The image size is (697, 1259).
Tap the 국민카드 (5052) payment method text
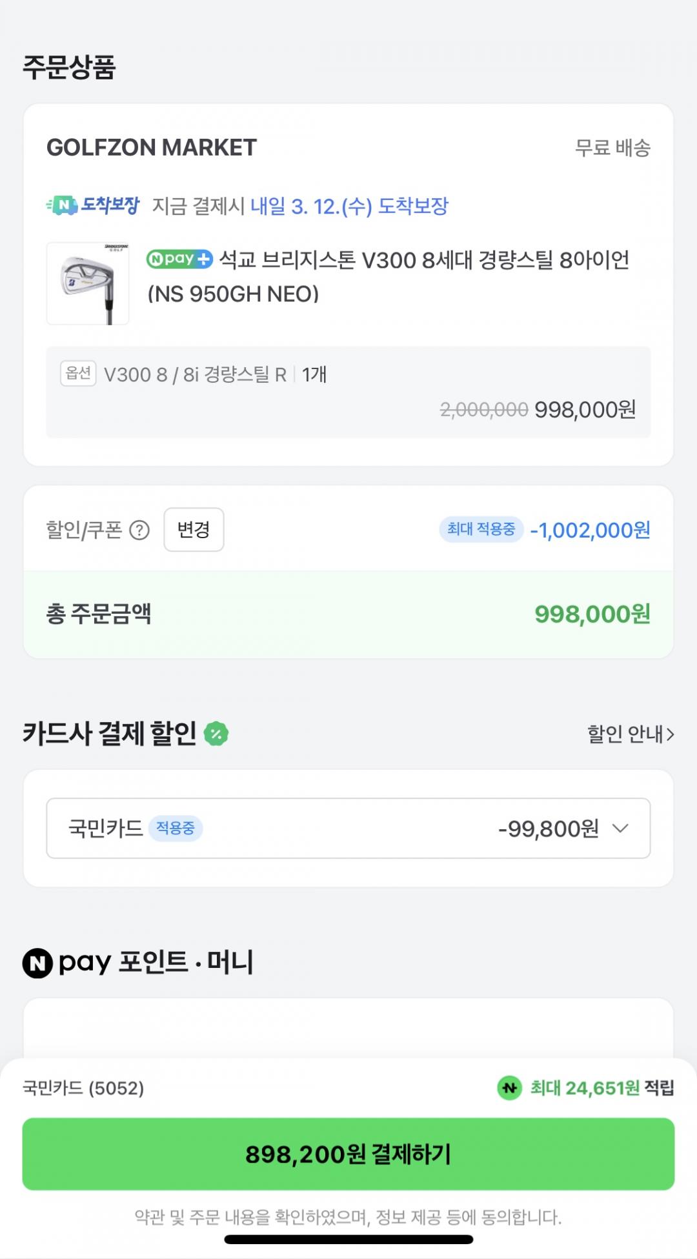(83, 1089)
